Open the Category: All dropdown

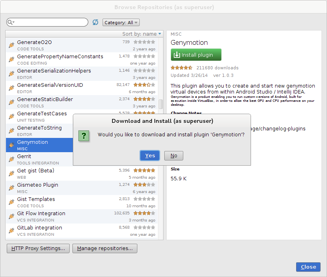point(121,23)
